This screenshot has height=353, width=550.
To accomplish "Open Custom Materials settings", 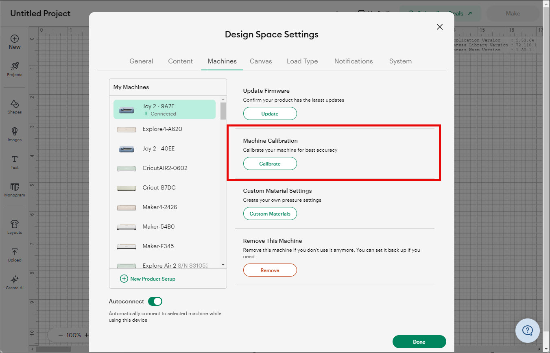I will tap(270, 214).
